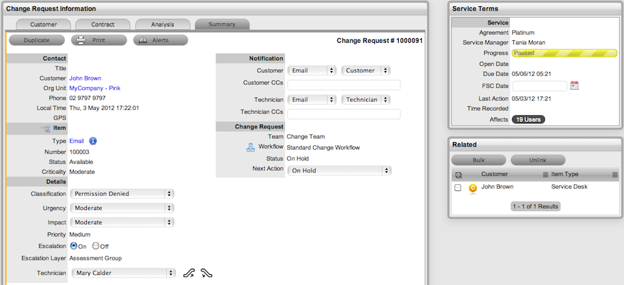Click the Bulk button in Related

tap(479, 160)
